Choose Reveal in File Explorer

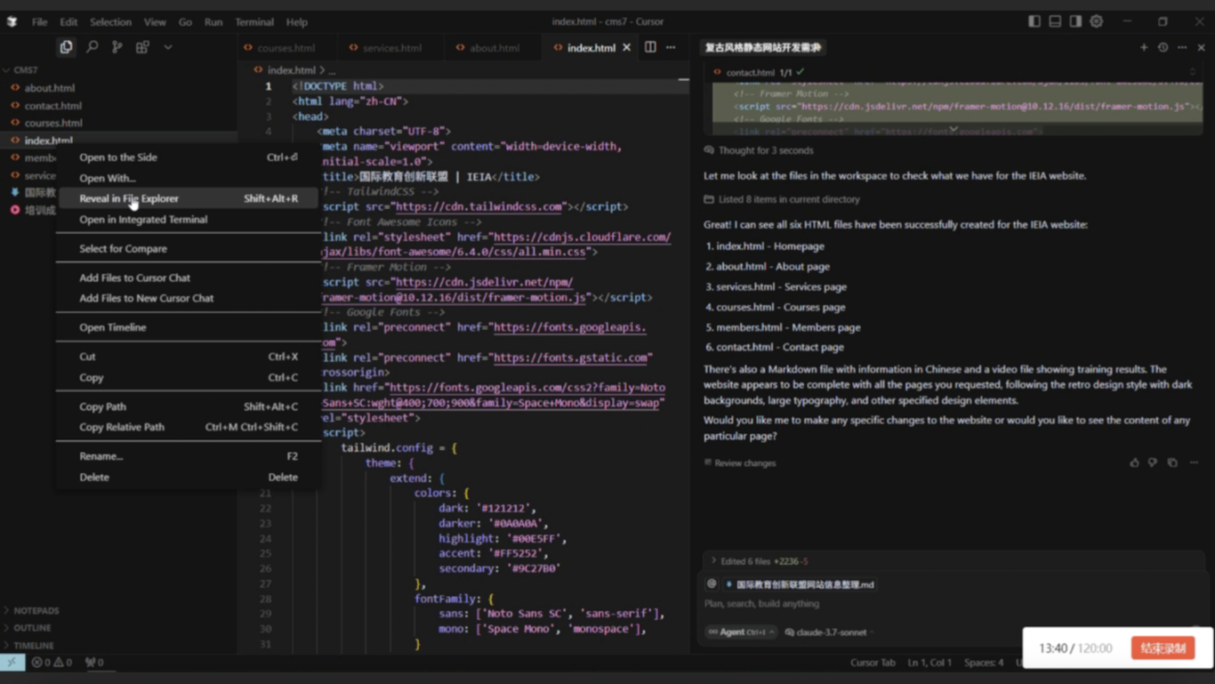pyautogui.click(x=129, y=198)
